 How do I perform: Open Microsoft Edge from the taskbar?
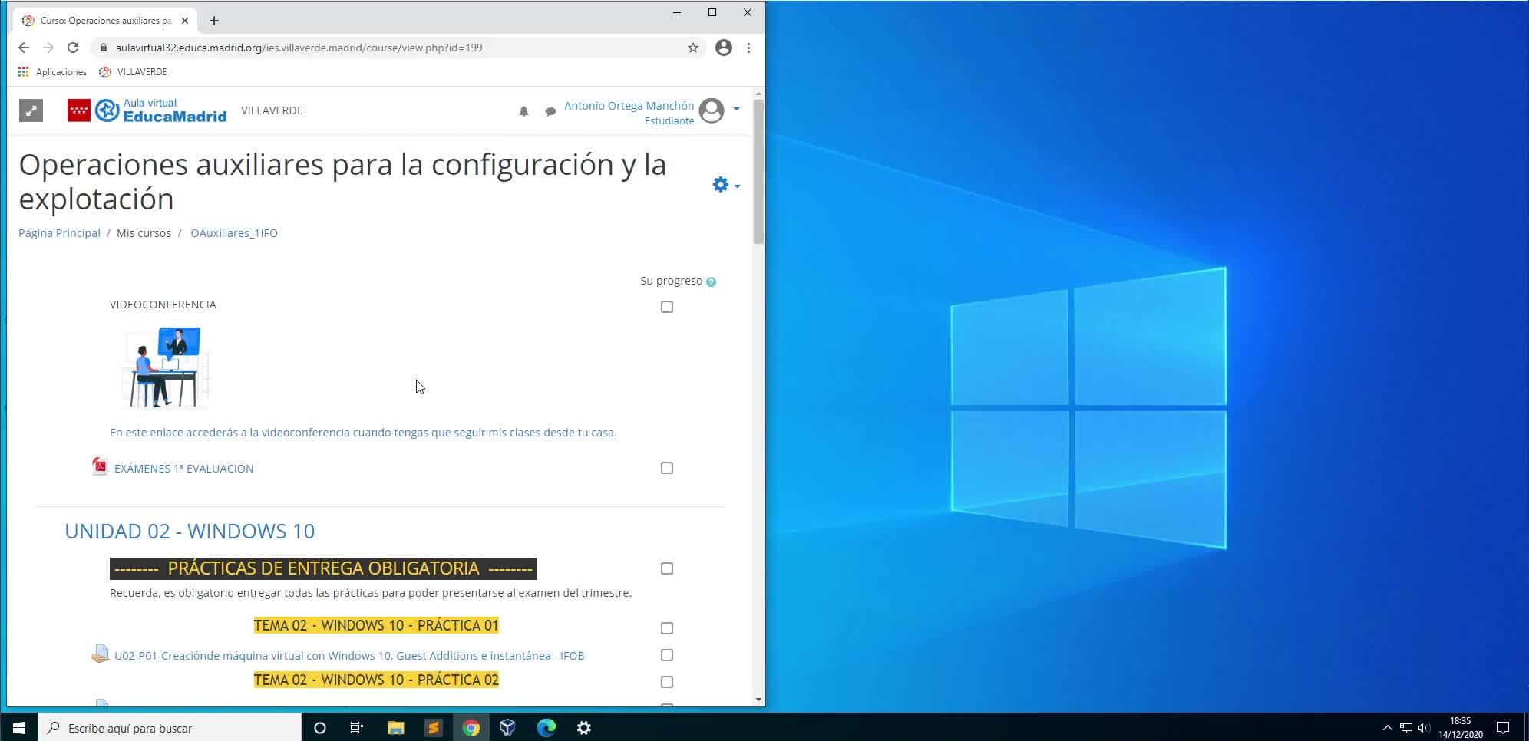[x=546, y=727]
